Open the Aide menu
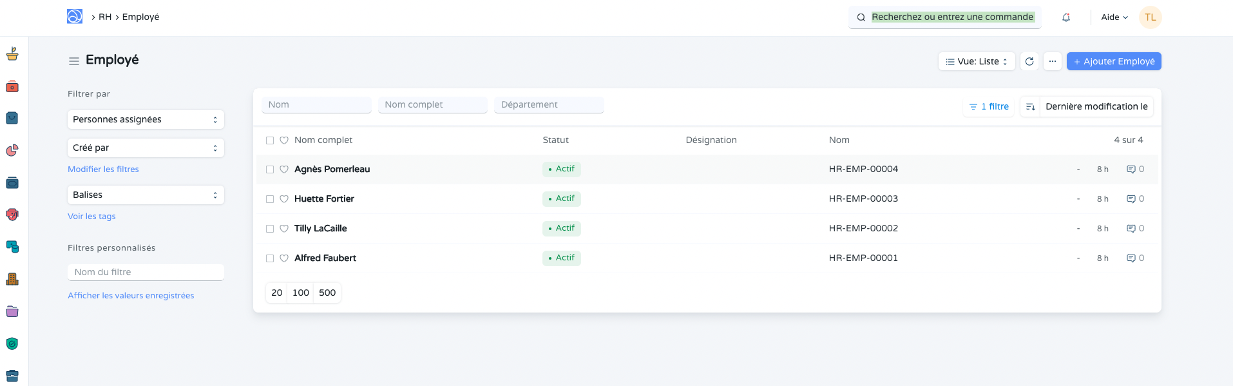This screenshot has height=386, width=1233. coord(1114,17)
